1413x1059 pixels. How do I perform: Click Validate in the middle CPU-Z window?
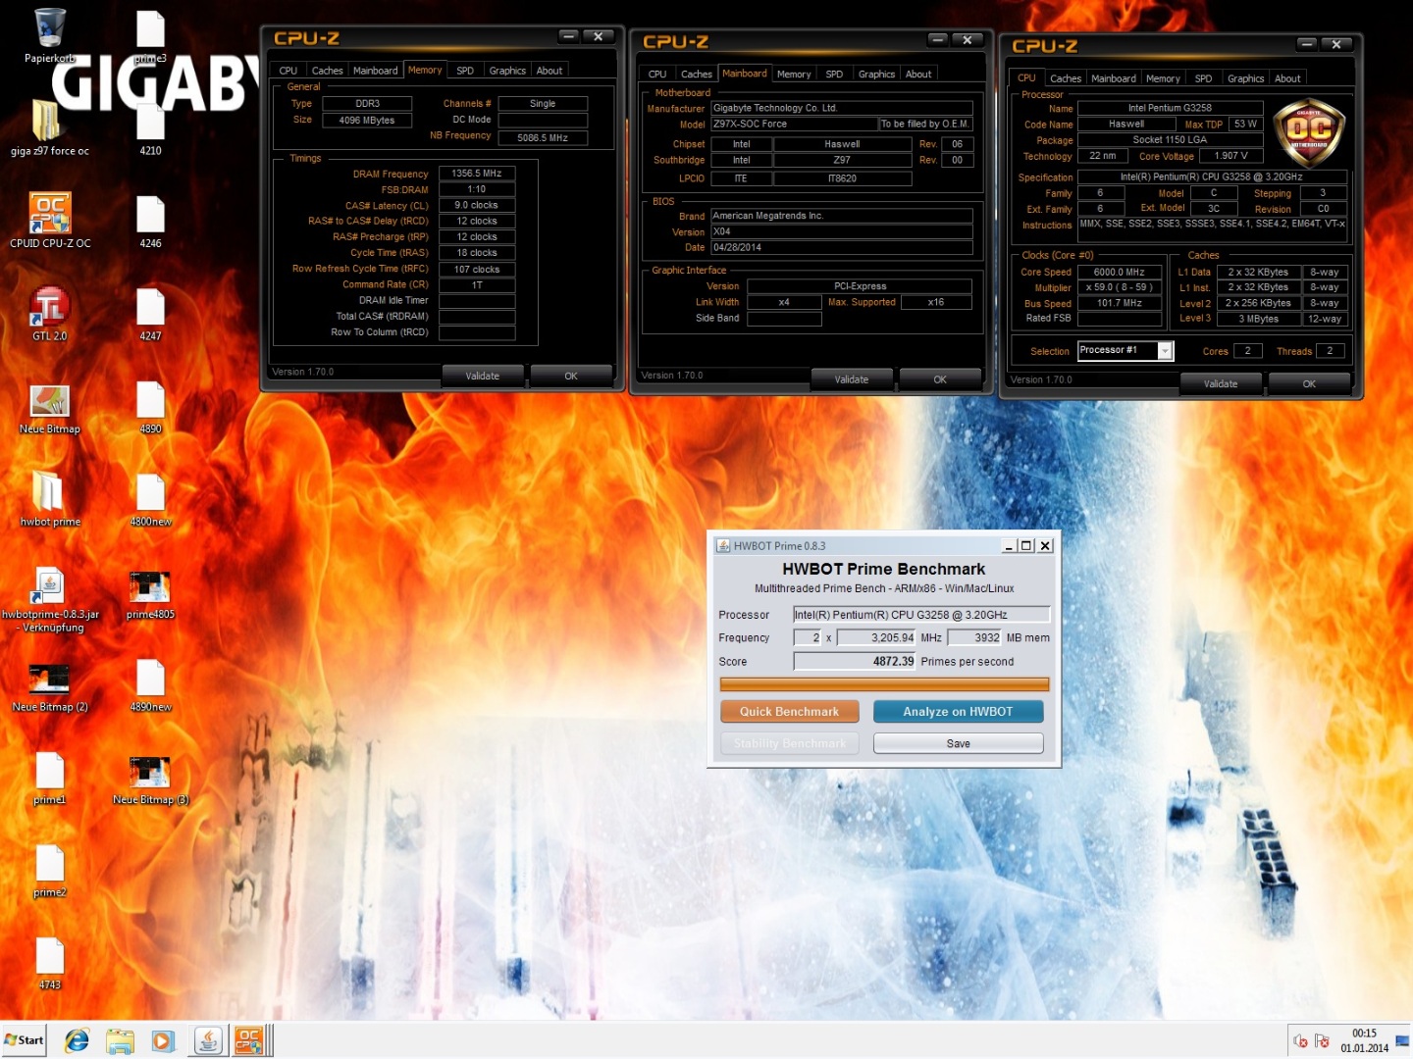point(852,379)
